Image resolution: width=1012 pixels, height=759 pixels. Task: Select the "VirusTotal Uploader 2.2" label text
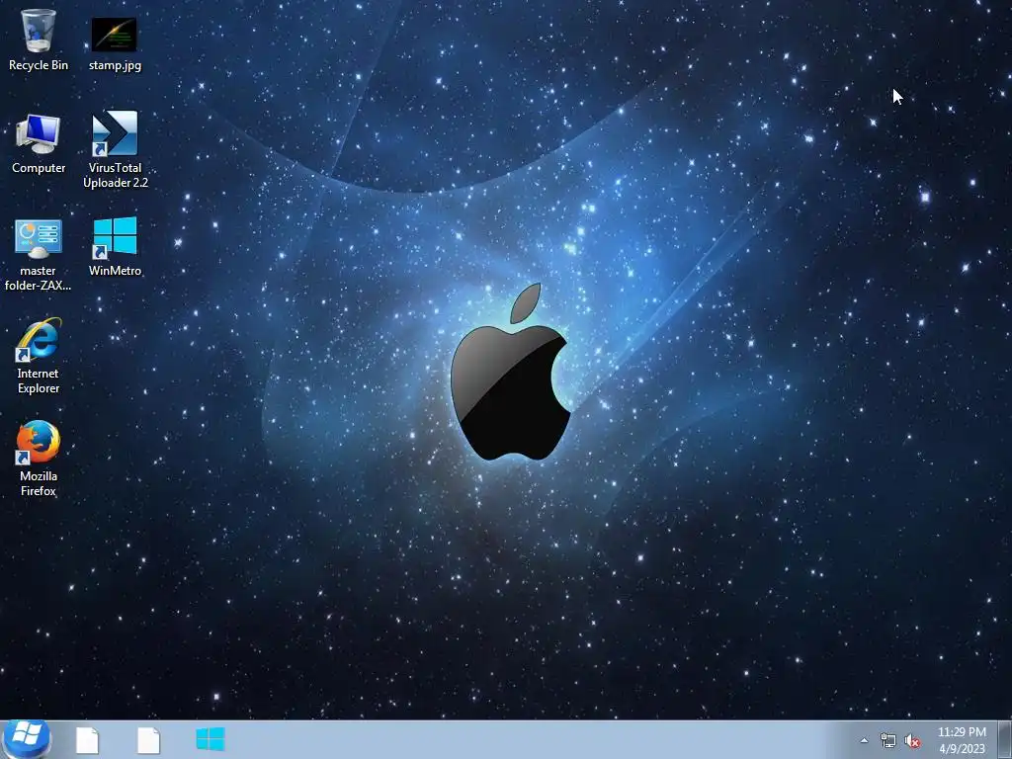[116, 175]
